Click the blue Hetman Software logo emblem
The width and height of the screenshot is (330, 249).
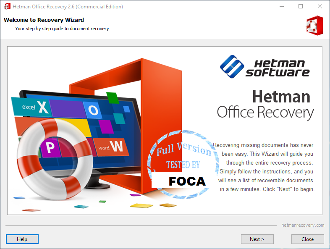coord(232,66)
